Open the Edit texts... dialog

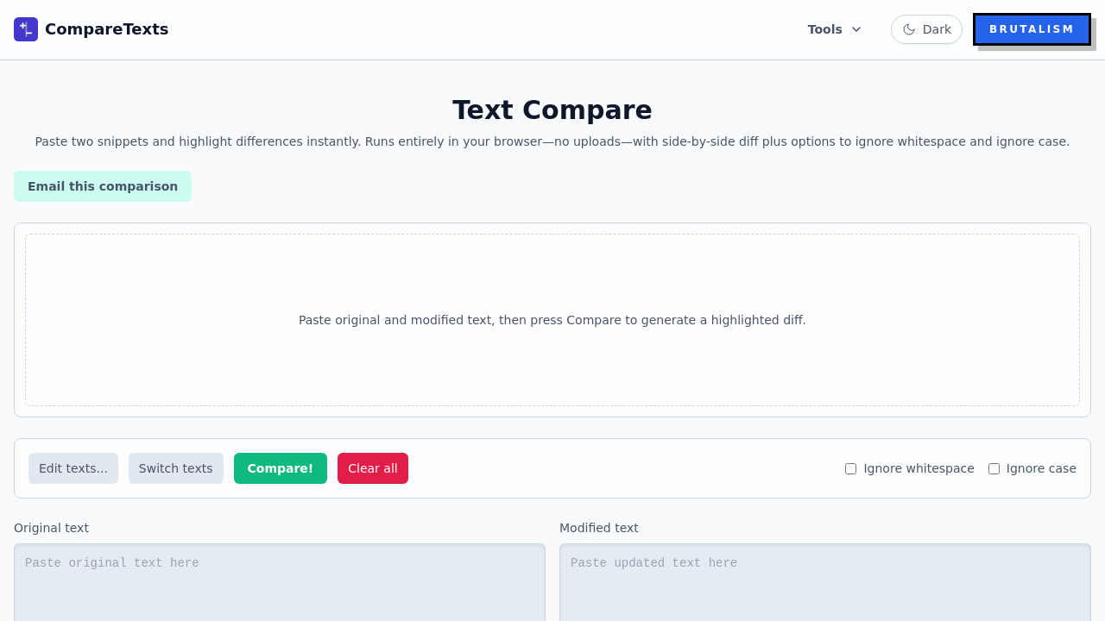(73, 468)
